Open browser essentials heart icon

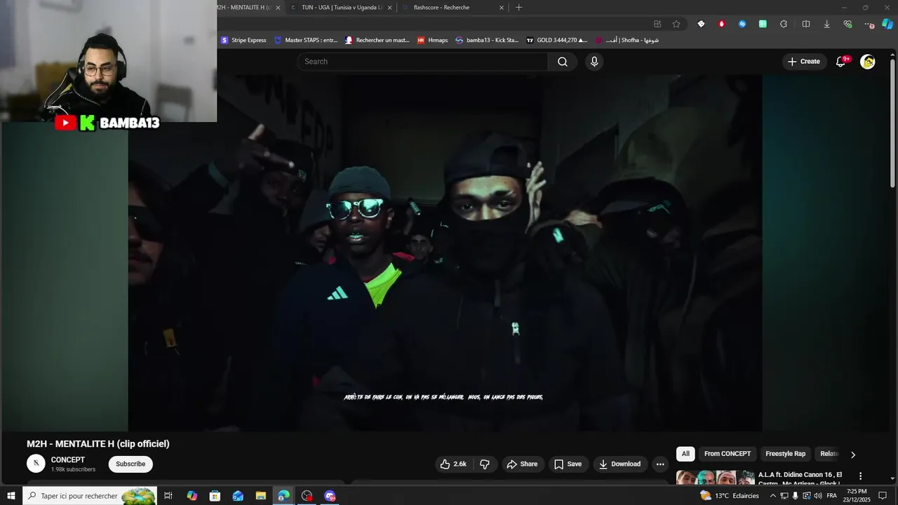pyautogui.click(x=847, y=24)
